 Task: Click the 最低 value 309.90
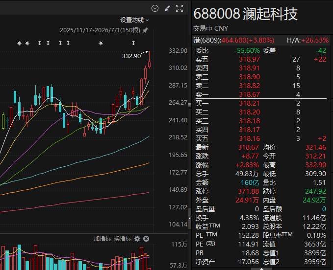[x=315, y=174]
